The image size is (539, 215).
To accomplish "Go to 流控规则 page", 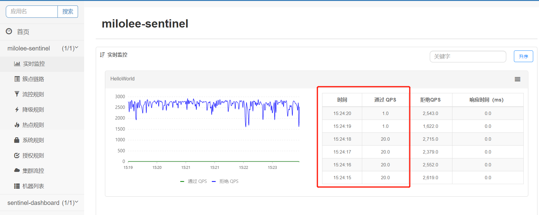I will (42, 95).
